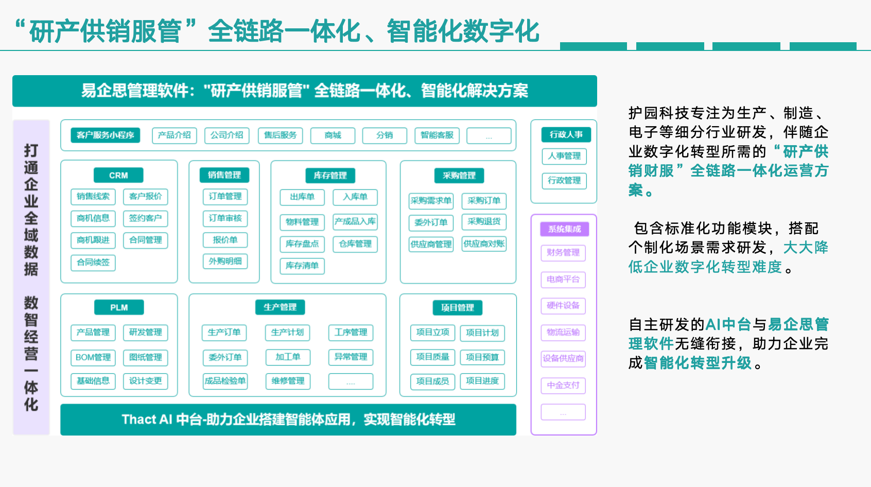
Task: Select the 出库单 box
Action: point(302,197)
